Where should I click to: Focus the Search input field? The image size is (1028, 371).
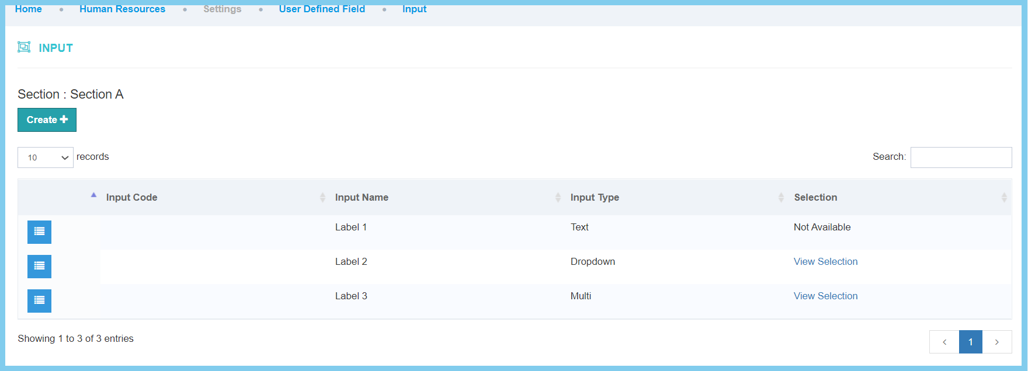click(x=961, y=157)
